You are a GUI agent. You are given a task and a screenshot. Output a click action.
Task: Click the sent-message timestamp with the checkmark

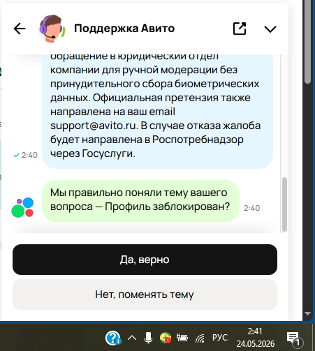click(25, 155)
